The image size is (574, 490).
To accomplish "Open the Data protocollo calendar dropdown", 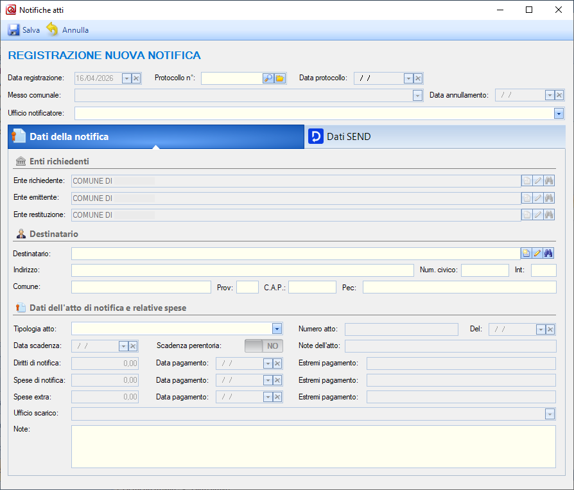I will [x=408, y=78].
